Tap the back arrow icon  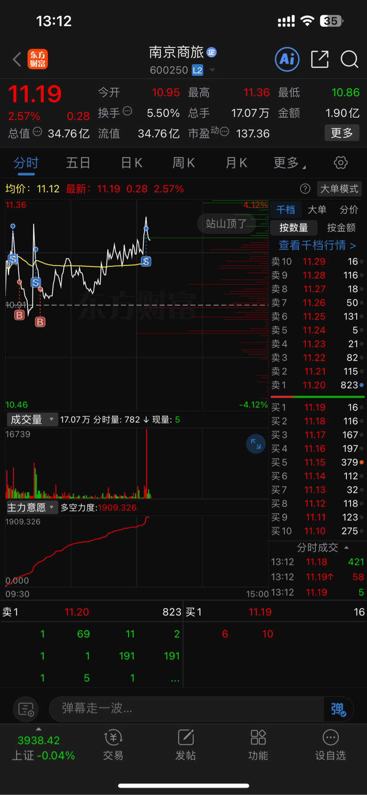click(17, 59)
